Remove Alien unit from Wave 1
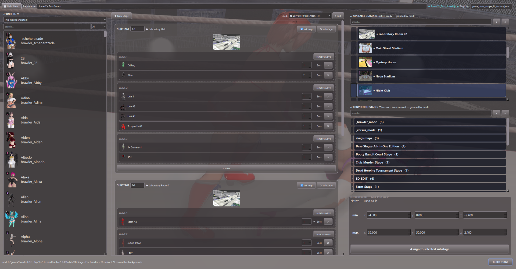This screenshot has height=269, width=516. click(x=328, y=75)
